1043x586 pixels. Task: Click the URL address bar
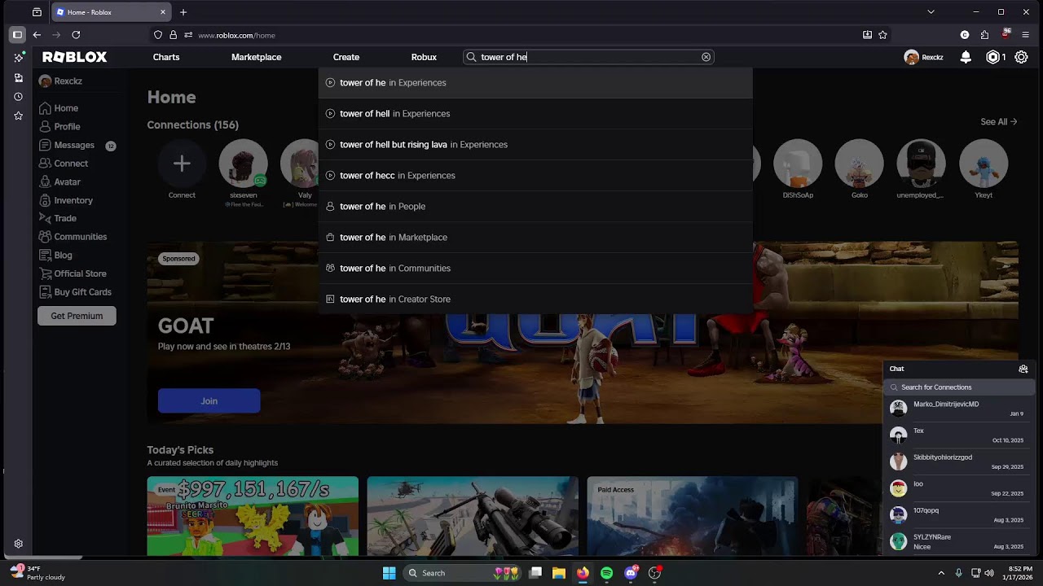pyautogui.click(x=521, y=35)
